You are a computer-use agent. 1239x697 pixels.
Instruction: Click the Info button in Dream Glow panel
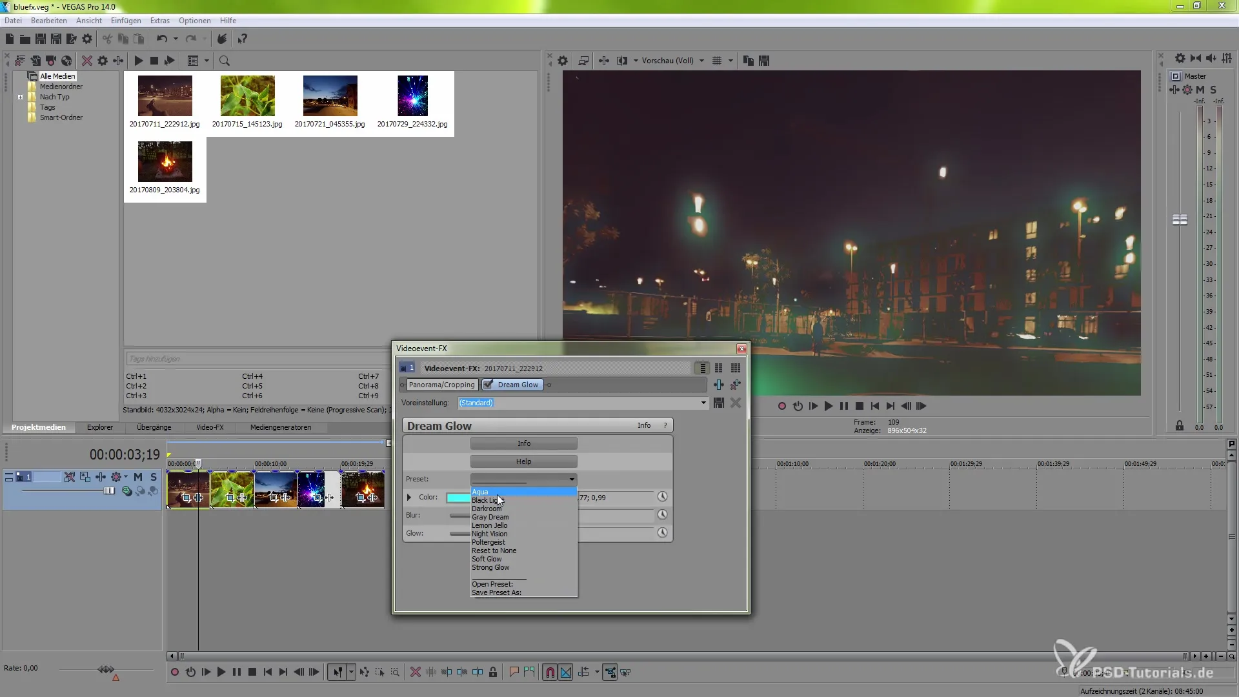(x=523, y=443)
